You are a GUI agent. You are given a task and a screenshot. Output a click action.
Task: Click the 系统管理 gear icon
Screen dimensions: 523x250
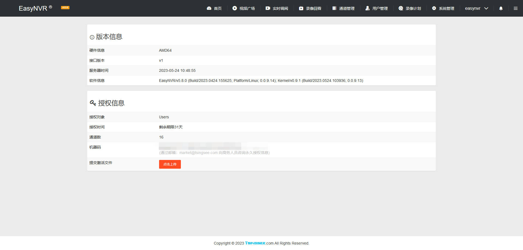434,8
